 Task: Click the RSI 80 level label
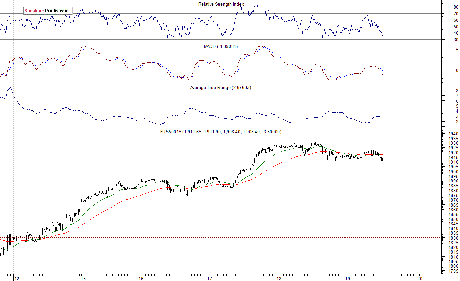[456, 7]
